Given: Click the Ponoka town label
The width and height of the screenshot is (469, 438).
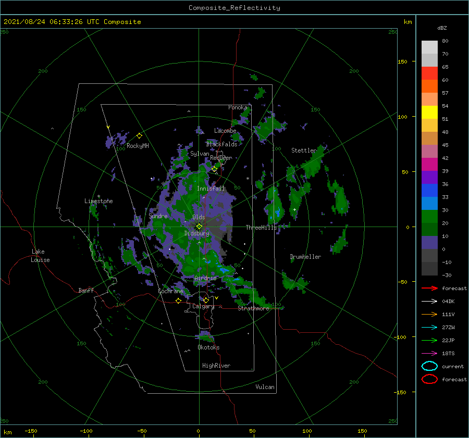Looking at the screenshot, I should 238,107.
